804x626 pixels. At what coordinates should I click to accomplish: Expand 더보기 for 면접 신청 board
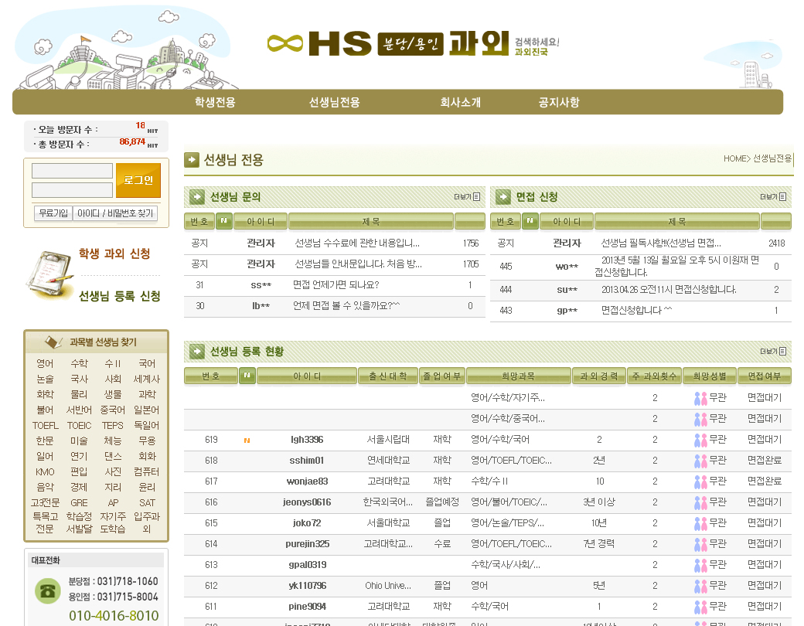[x=773, y=197]
